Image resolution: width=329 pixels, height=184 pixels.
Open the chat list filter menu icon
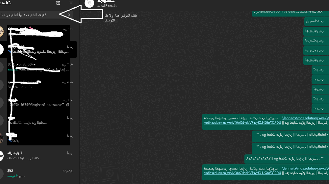pyautogui.click(x=71, y=3)
